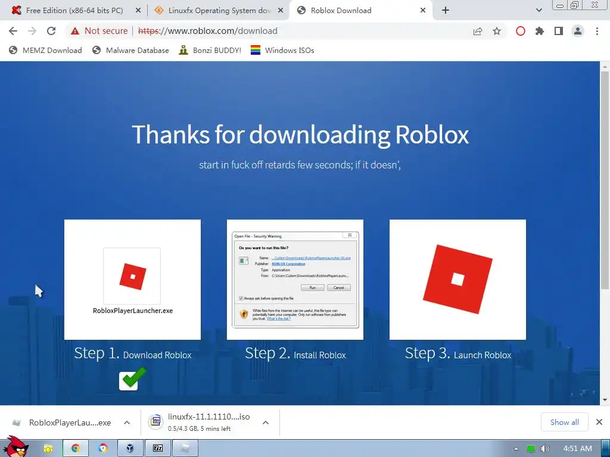Open the MEMZ Download bookmark
This screenshot has height=457, width=610.
[45, 50]
